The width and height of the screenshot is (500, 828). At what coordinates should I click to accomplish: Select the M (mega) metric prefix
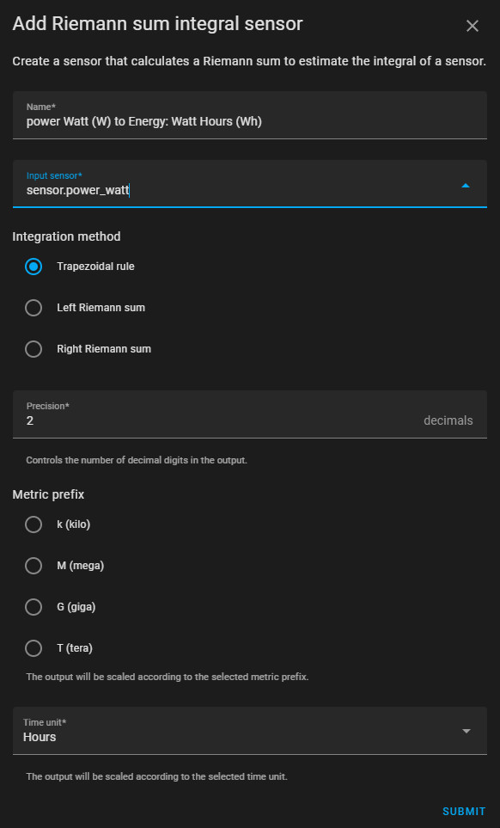click(34, 566)
